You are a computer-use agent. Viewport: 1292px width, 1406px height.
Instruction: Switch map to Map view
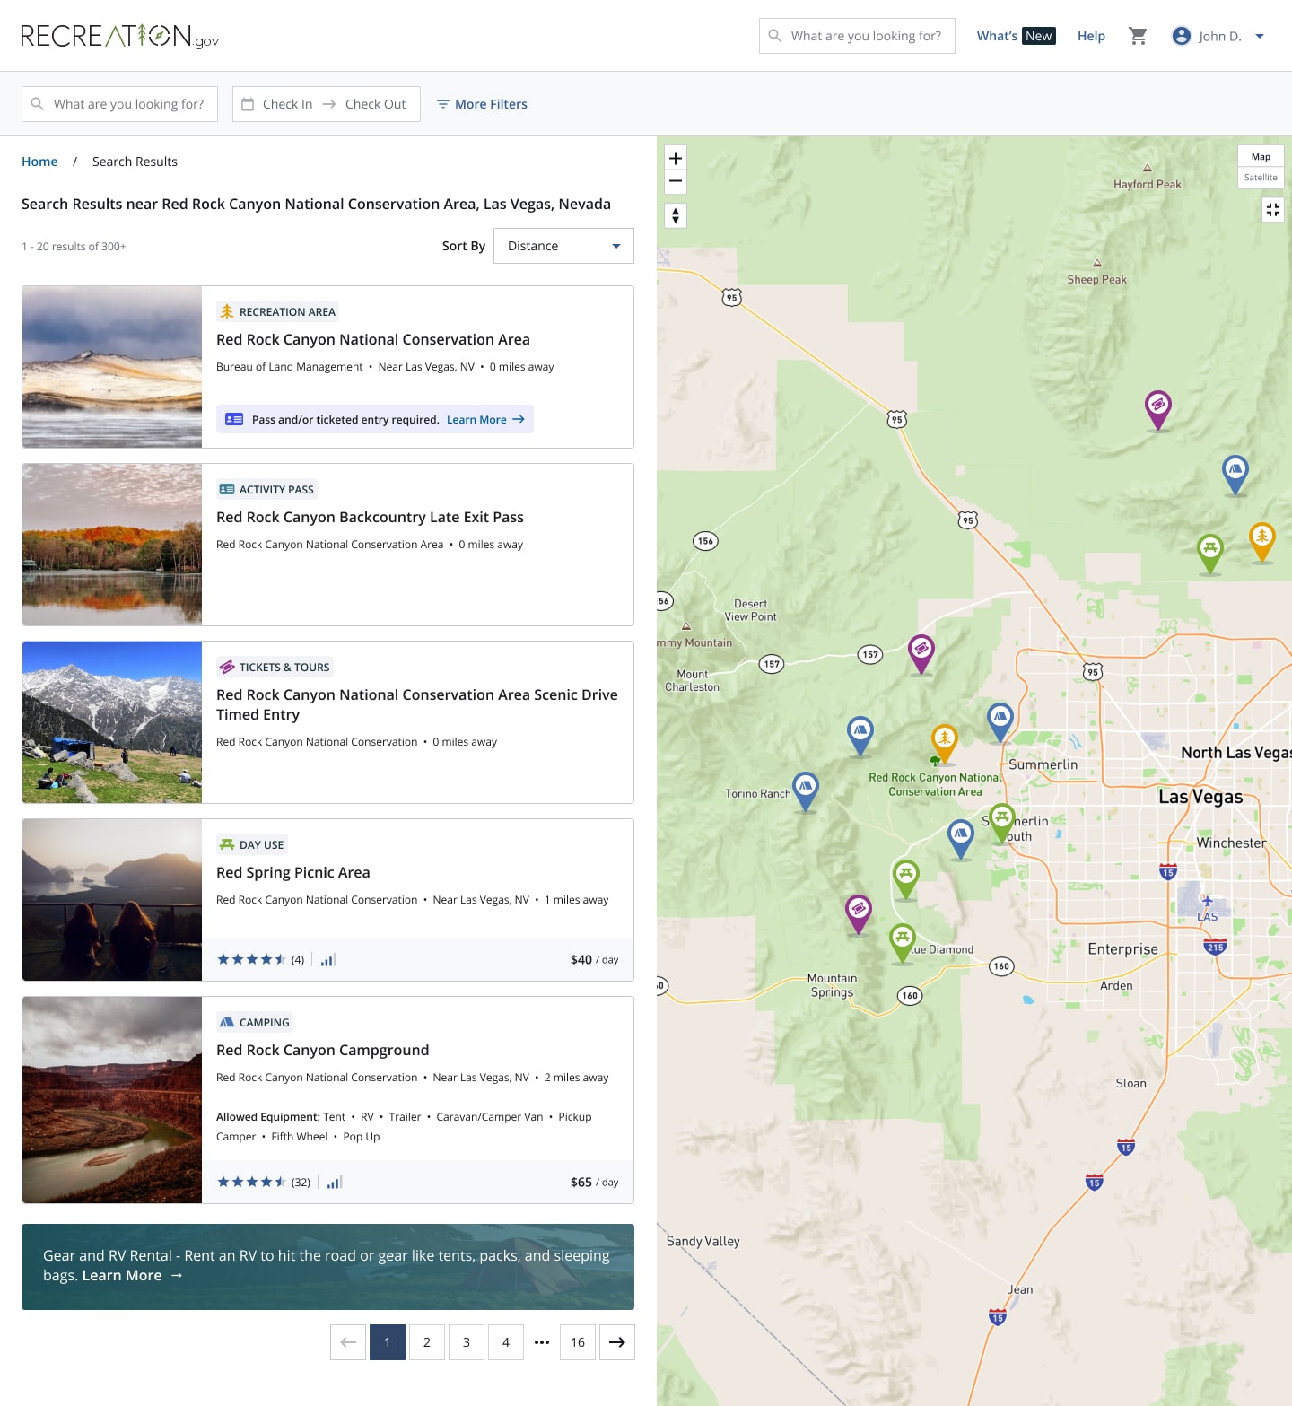(x=1260, y=156)
